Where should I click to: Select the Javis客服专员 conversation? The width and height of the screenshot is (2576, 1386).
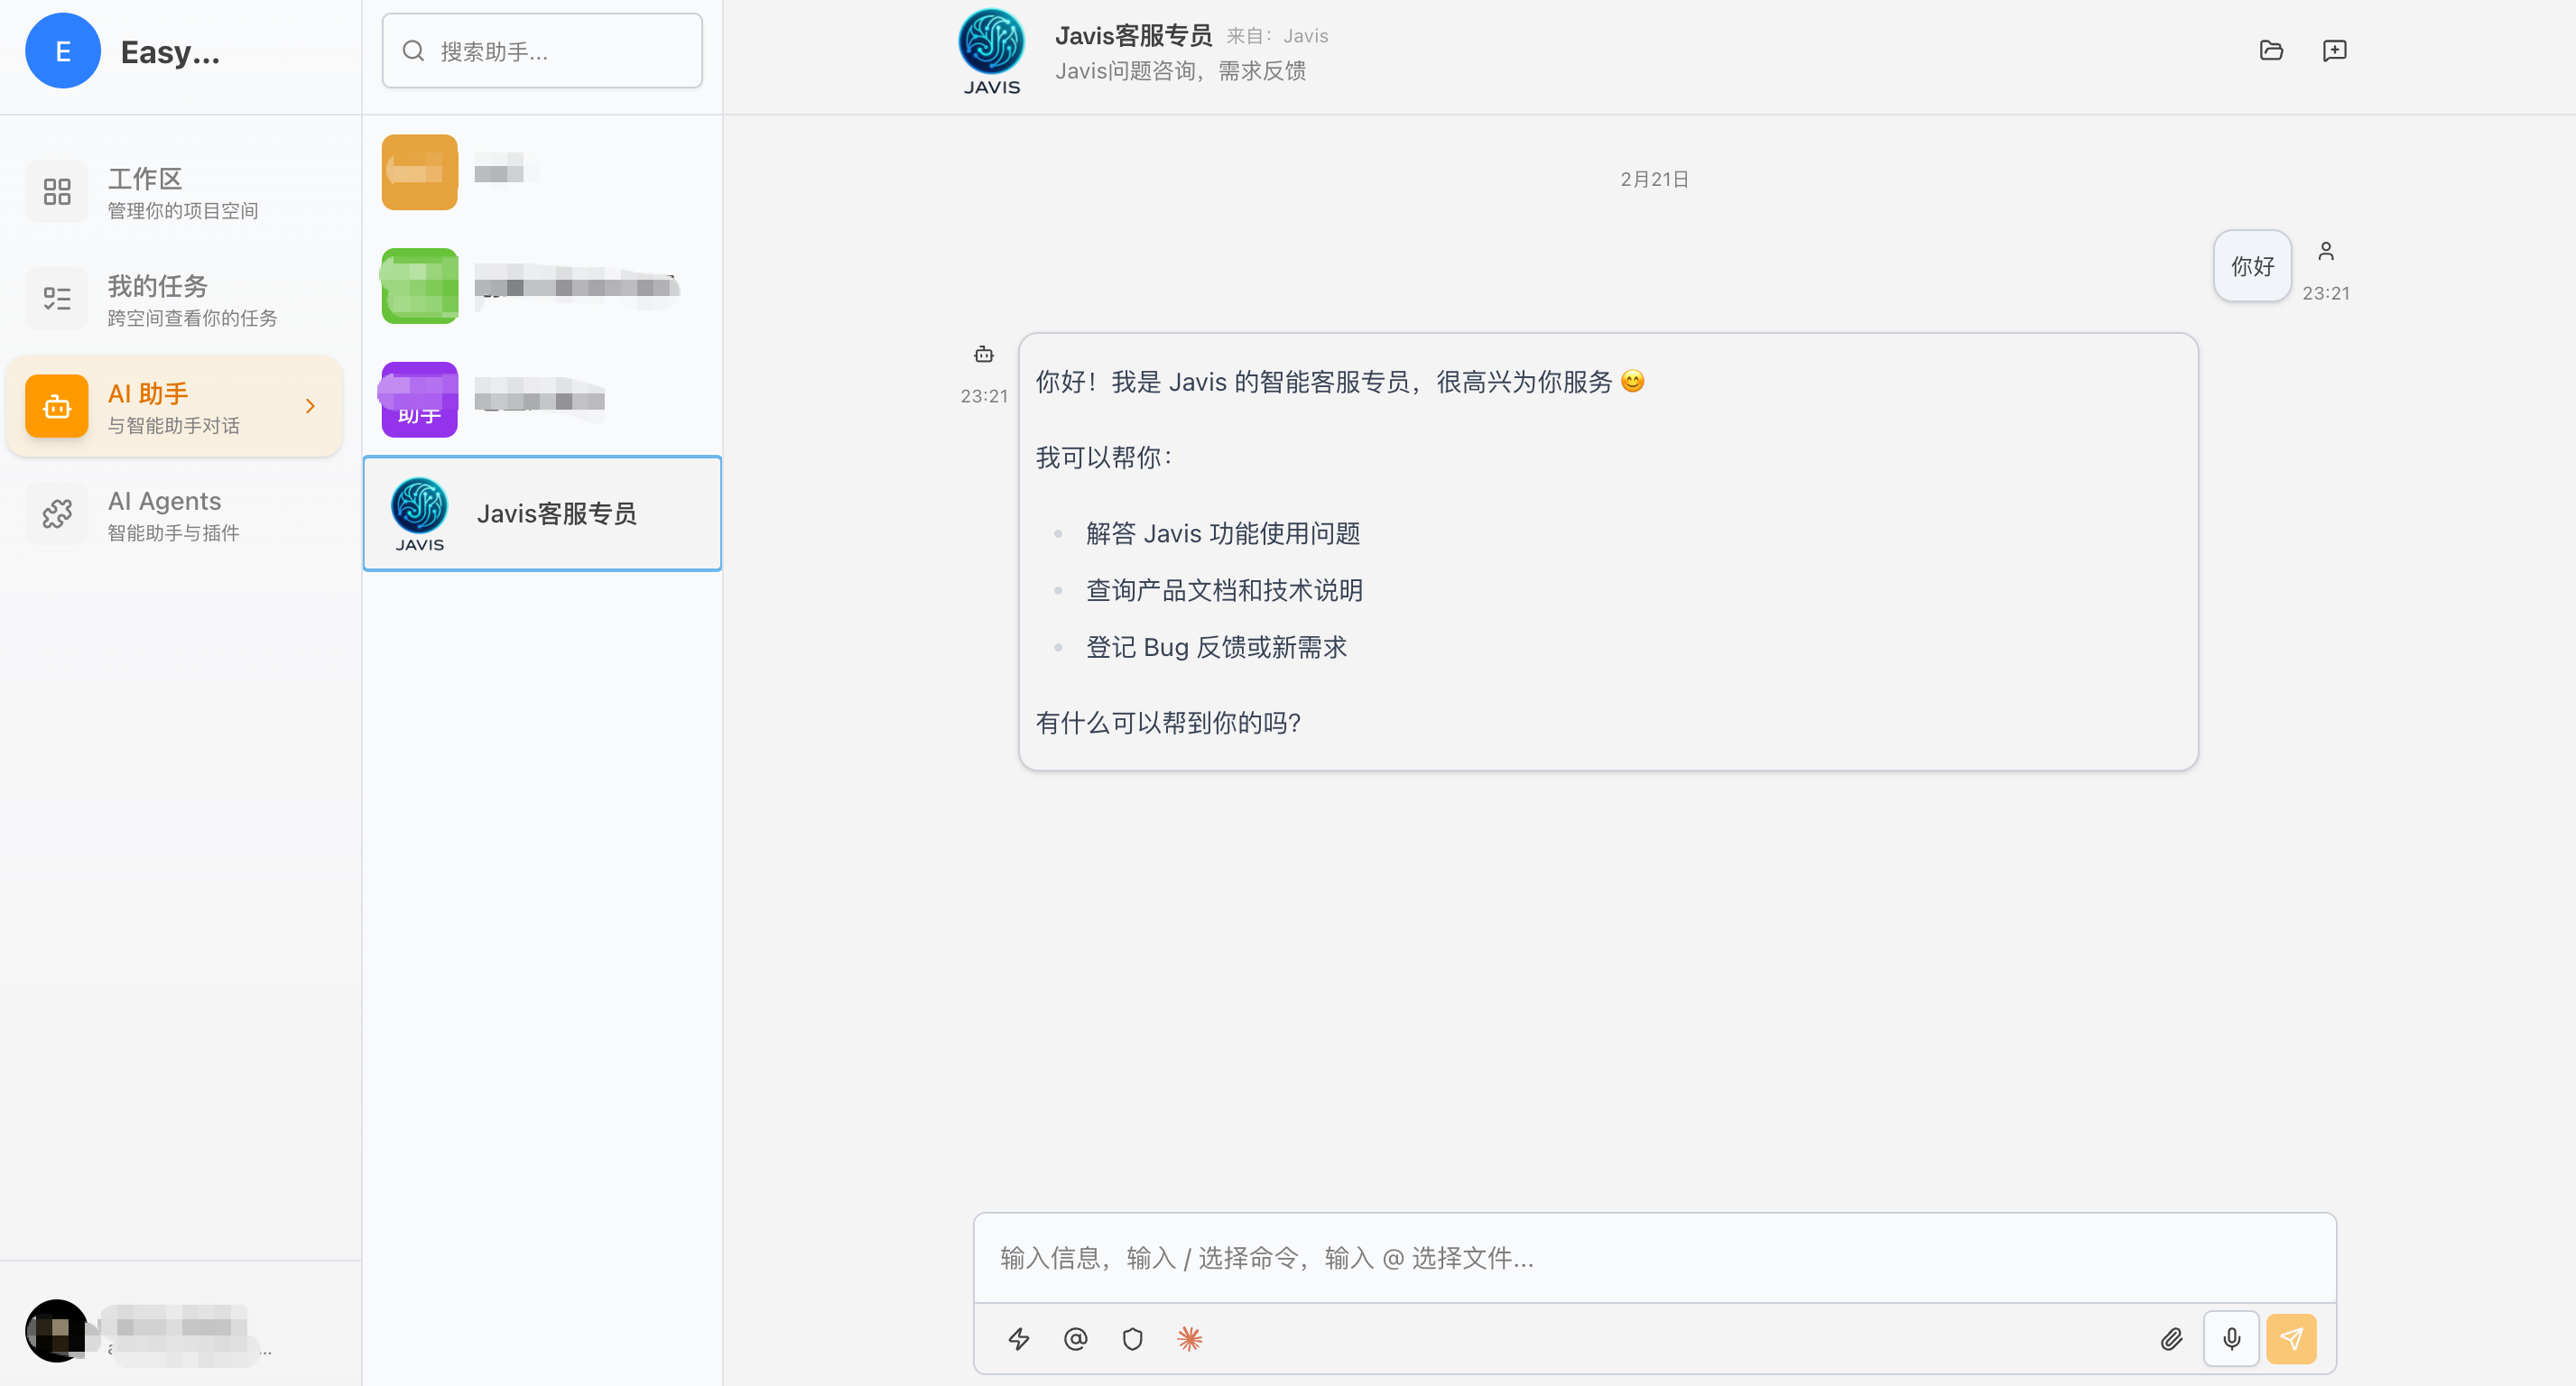(542, 513)
